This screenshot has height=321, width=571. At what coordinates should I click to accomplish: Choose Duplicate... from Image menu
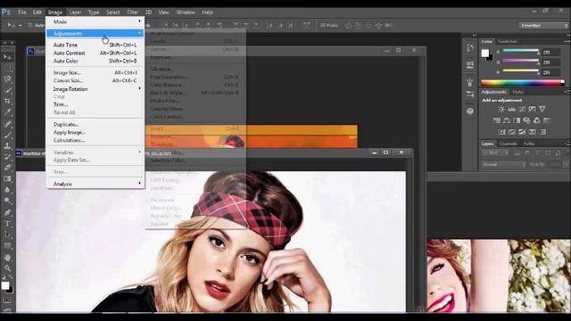click(x=95, y=125)
